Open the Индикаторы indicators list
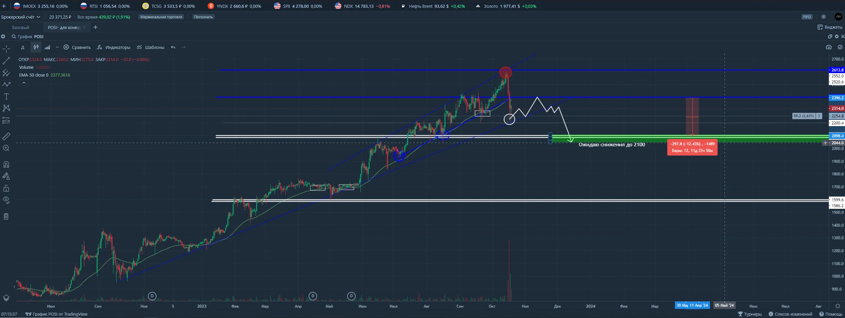The width and height of the screenshot is (845, 318). coord(114,47)
